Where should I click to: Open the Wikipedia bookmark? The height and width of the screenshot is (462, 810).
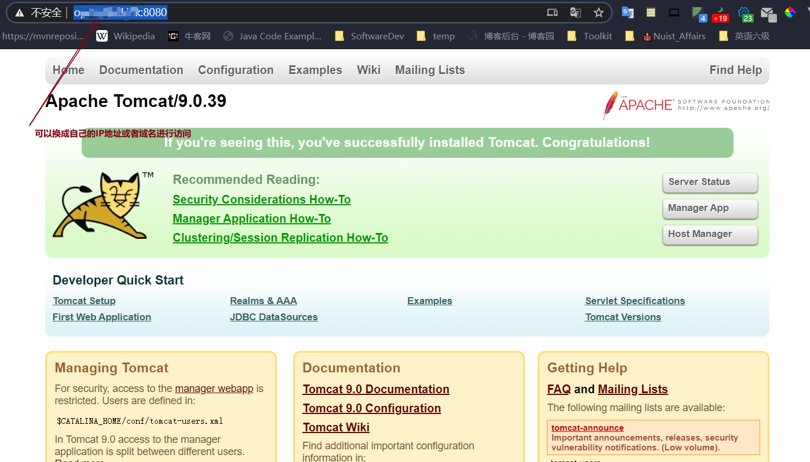pos(126,36)
